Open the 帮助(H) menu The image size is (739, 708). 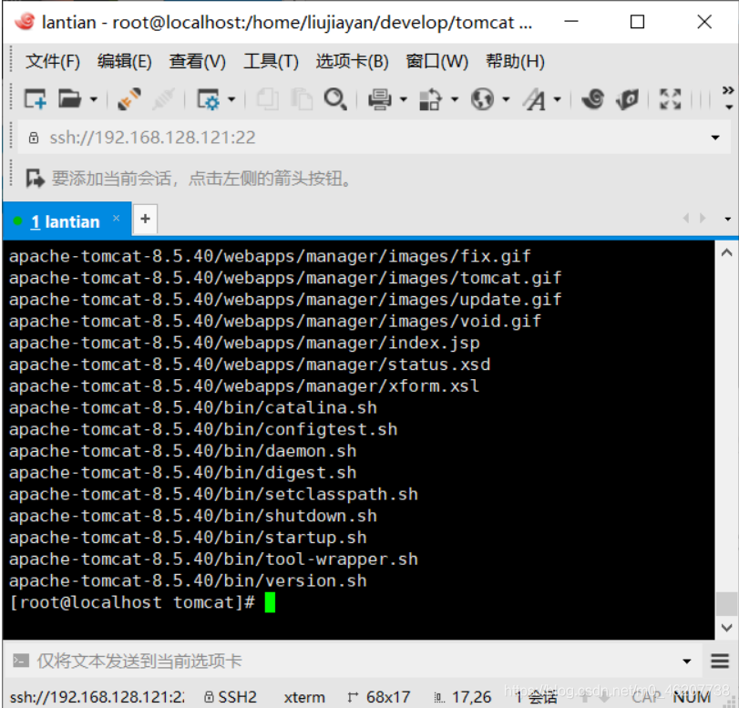point(515,61)
